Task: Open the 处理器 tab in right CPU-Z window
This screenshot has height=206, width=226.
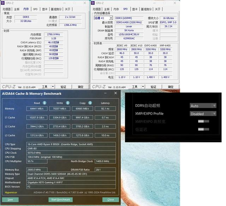Action: 96,9
